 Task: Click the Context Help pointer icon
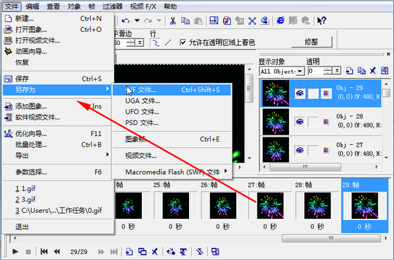point(321,21)
